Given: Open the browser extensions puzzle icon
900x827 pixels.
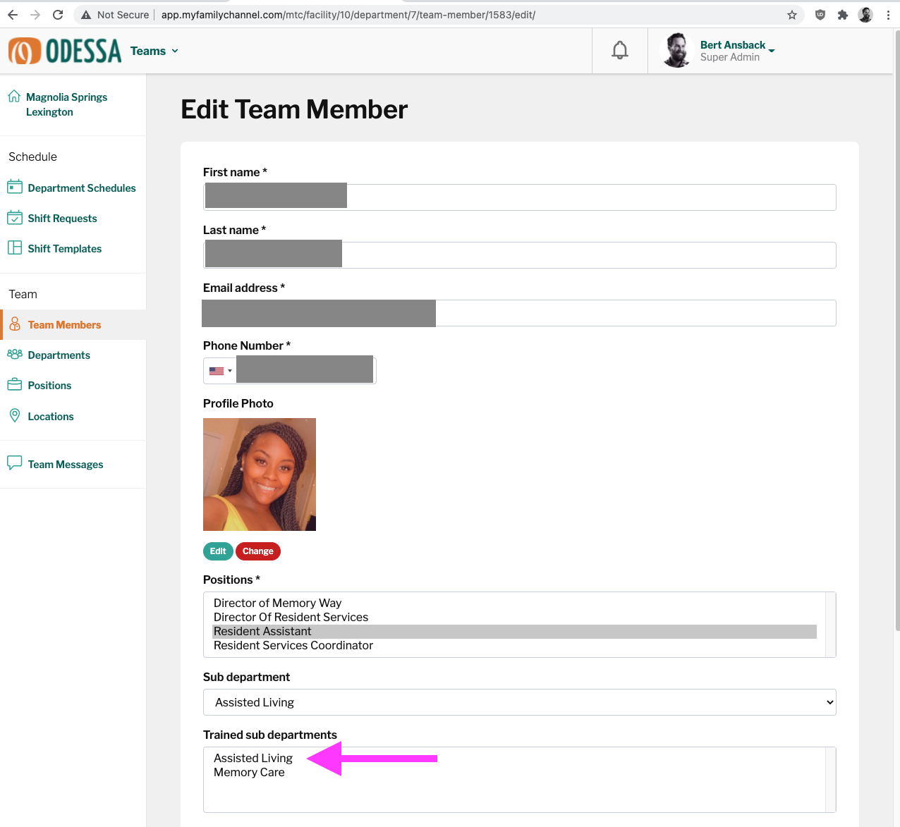Looking at the screenshot, I should 842,15.
